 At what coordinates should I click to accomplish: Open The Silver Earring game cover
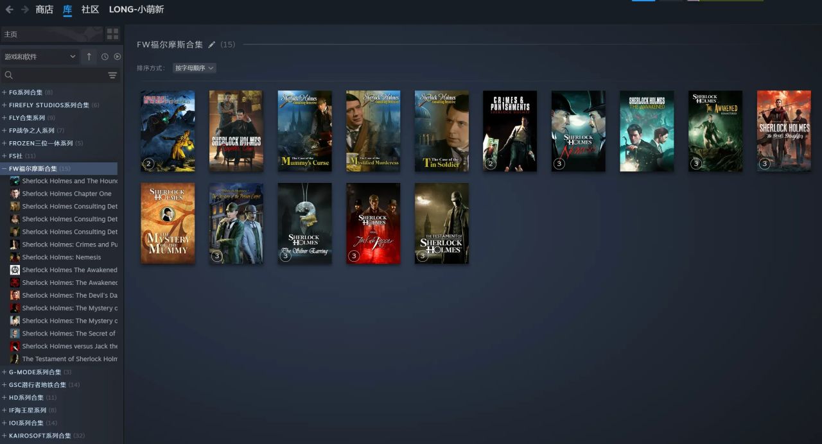click(x=304, y=223)
